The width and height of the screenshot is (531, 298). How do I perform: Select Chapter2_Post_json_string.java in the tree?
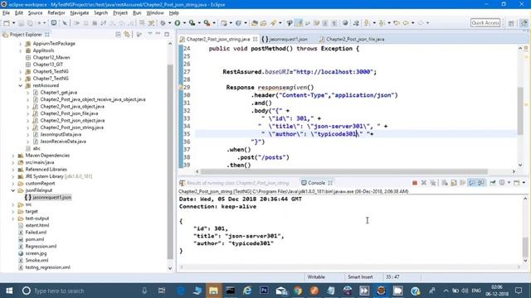(x=72, y=127)
